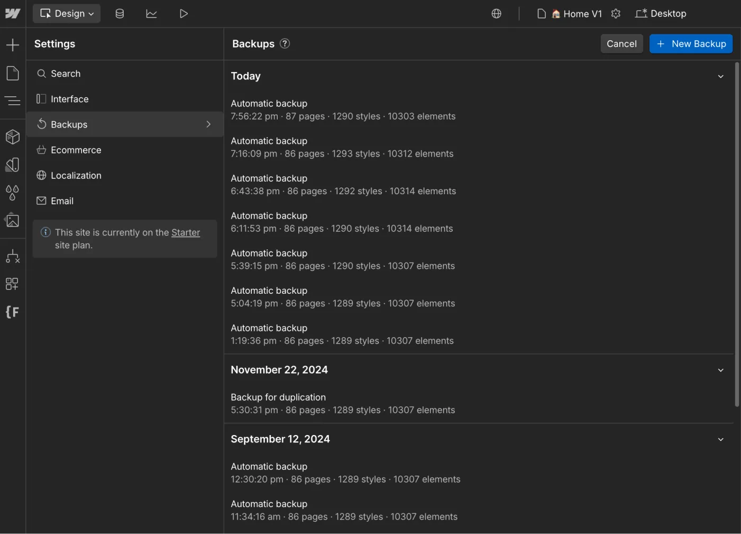Viewport: 741px width, 534px height.
Task: Collapse the November 22, 2024 section
Action: tap(720, 370)
